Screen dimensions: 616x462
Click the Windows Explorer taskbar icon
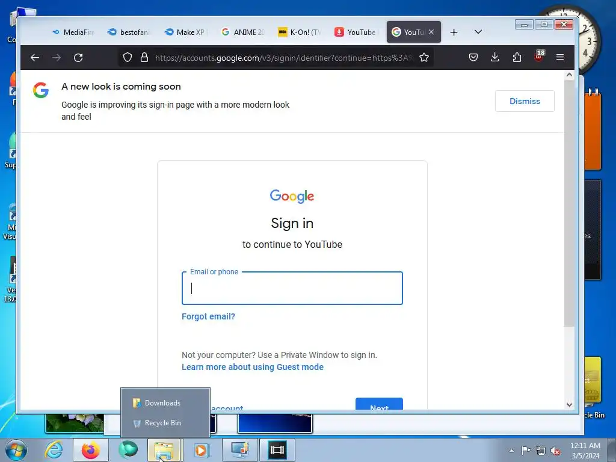point(164,451)
